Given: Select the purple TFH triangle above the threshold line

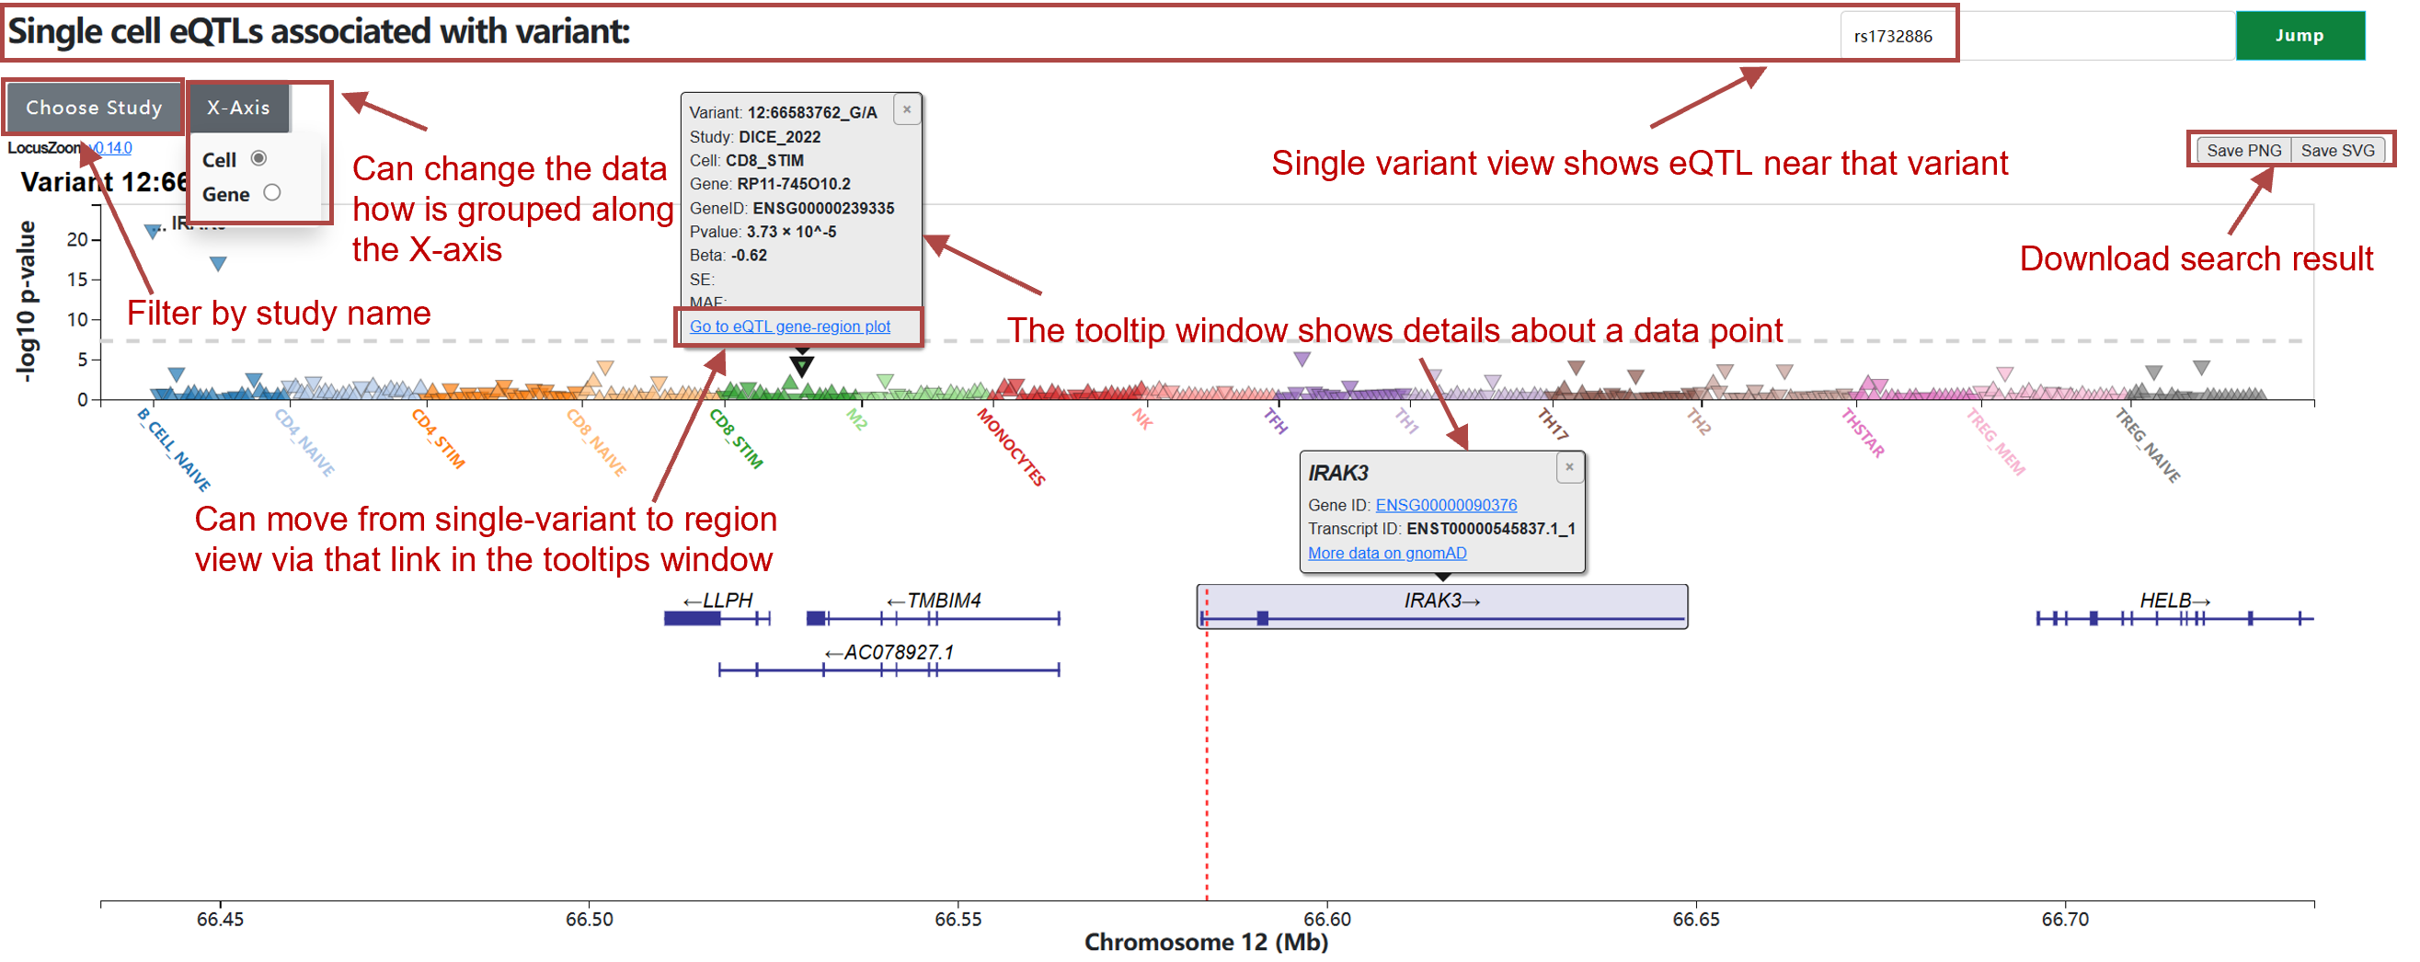Looking at the screenshot, I should (1302, 359).
